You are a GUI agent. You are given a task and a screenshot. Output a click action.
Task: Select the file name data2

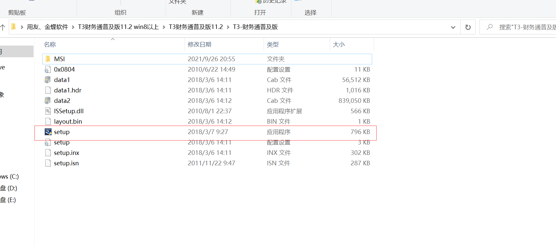62,101
